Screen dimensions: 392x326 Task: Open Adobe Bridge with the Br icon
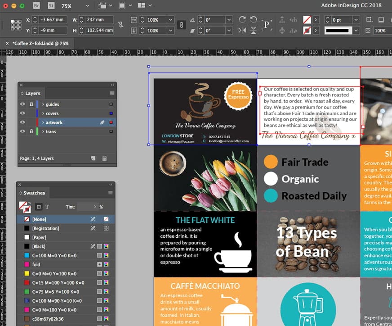coord(36,5)
